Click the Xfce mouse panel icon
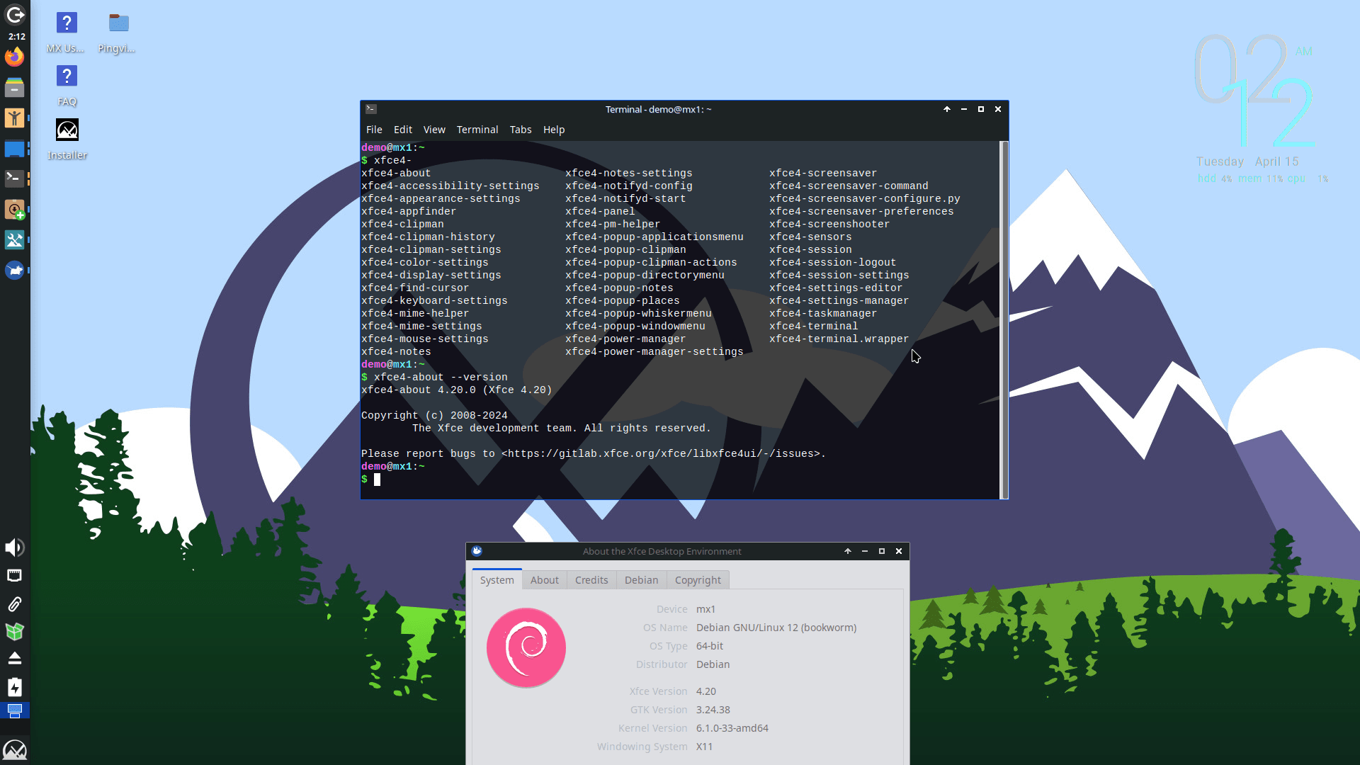The height and width of the screenshot is (765, 1360). (x=14, y=271)
